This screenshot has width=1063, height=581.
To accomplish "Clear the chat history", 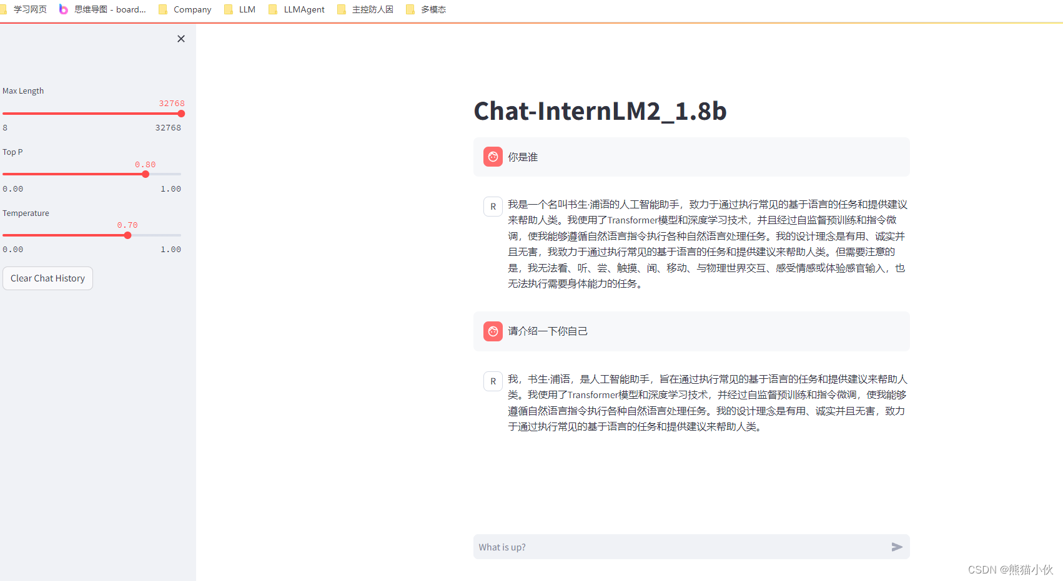I will coord(47,278).
